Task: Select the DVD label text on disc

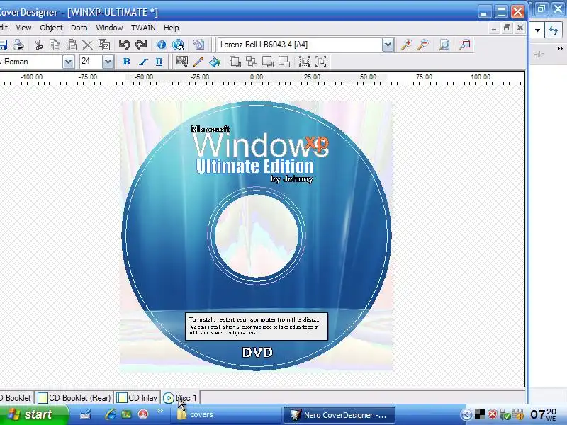Action: point(257,352)
